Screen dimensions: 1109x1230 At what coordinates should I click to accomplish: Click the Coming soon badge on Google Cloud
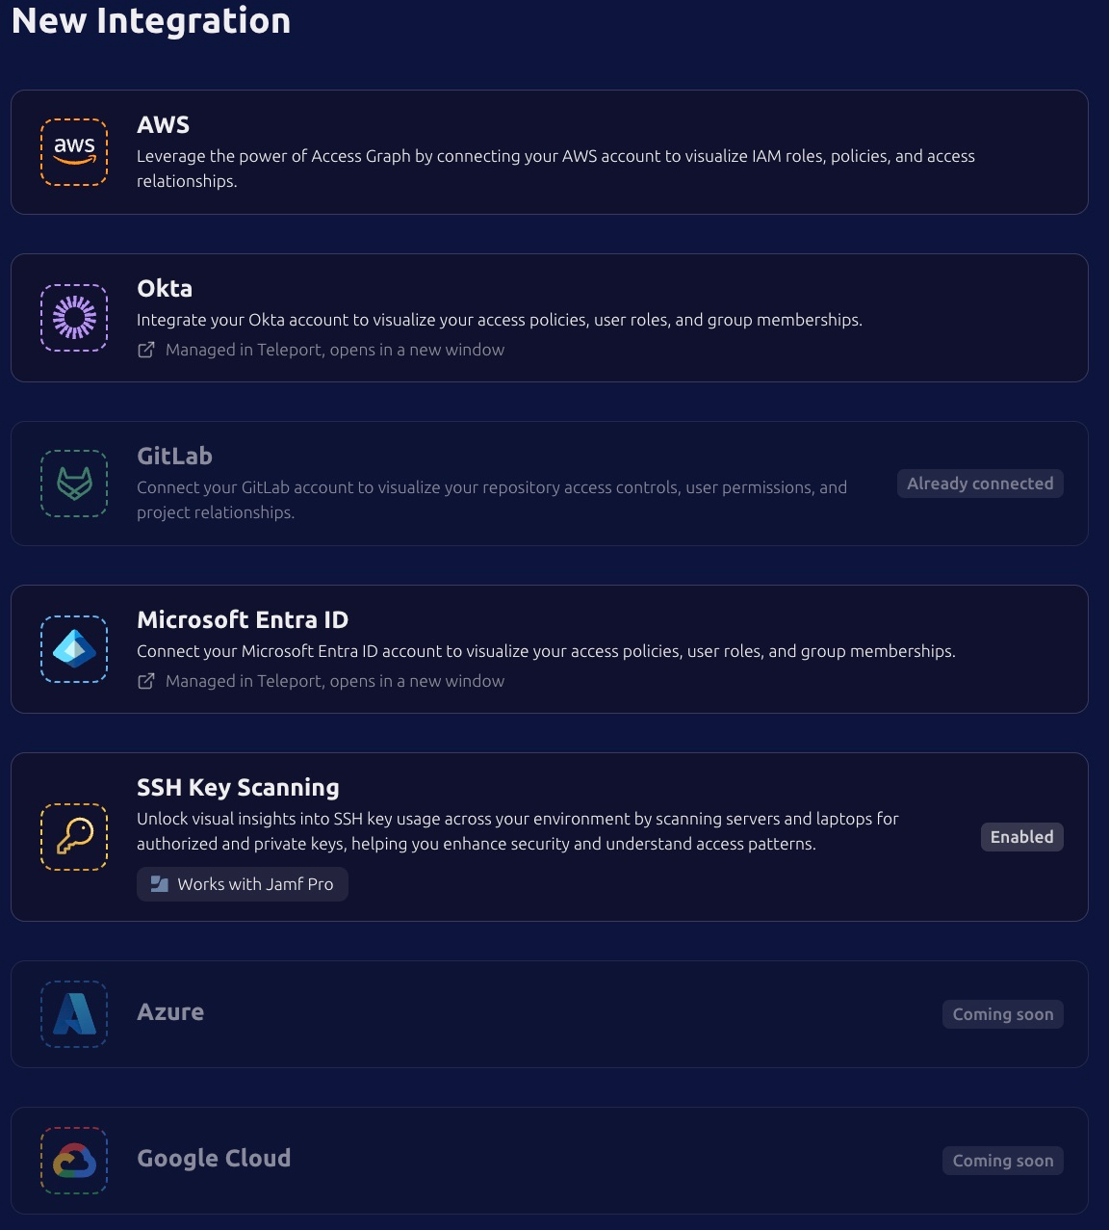(x=1002, y=1160)
